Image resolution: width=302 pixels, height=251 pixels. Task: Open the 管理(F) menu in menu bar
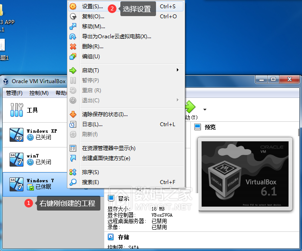point(14,93)
